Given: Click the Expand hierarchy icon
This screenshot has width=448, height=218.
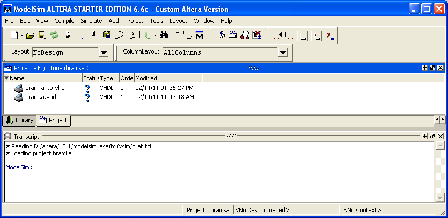Looking at the screenshot, I should point(187,35).
